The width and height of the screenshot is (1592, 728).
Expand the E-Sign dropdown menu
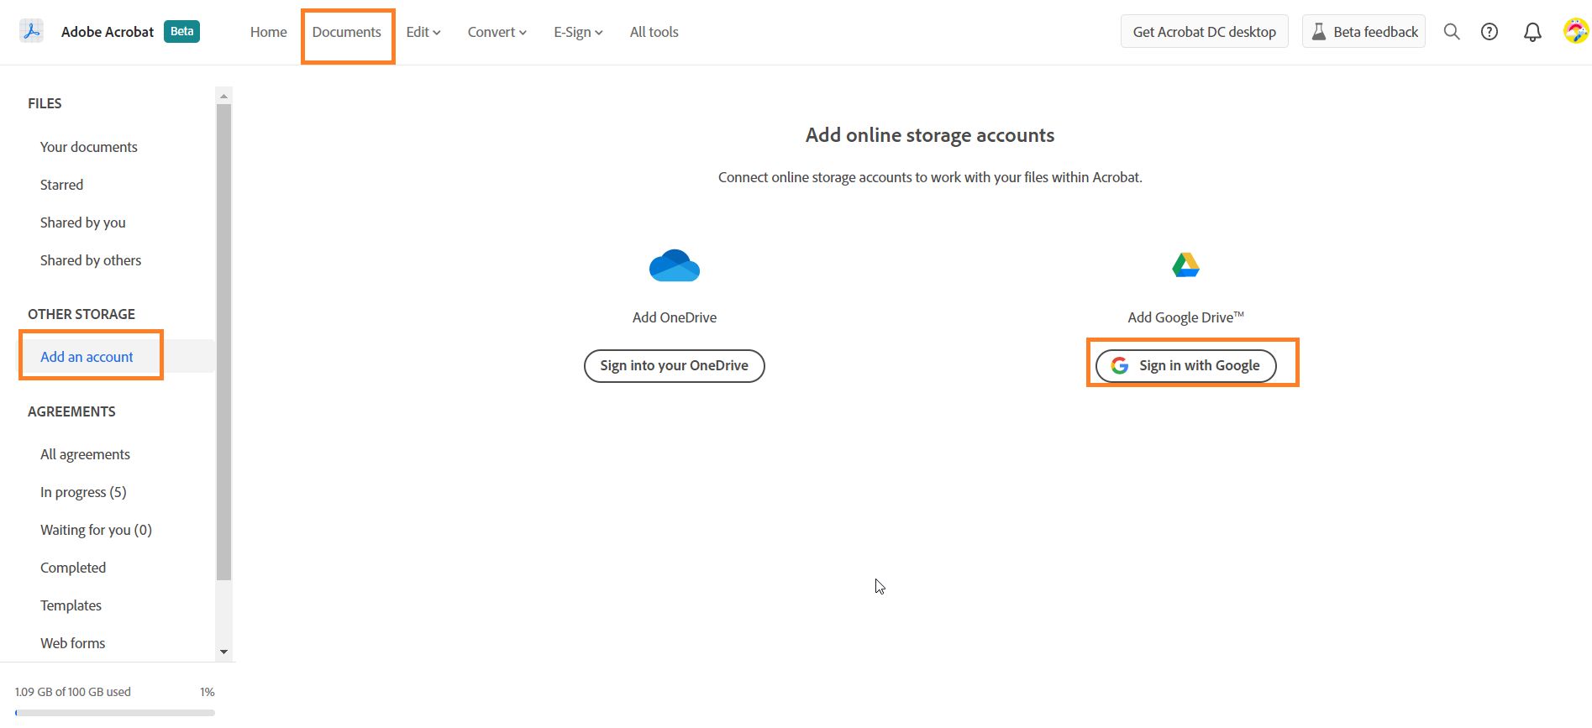click(578, 32)
